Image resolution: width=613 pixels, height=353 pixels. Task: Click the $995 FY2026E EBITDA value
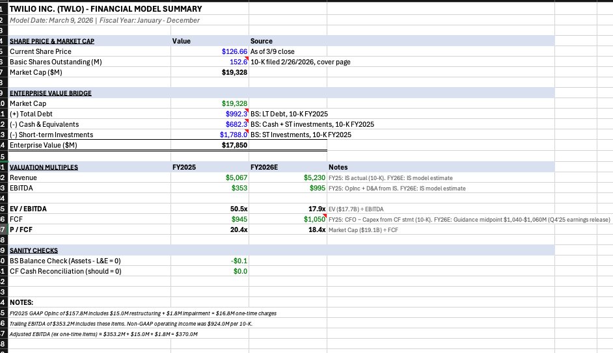coord(318,189)
